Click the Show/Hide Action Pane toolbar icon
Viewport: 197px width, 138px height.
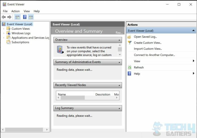pyautogui.click(x=31, y=17)
